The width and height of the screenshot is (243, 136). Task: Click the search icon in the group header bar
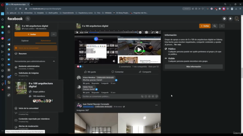coord(215,26)
